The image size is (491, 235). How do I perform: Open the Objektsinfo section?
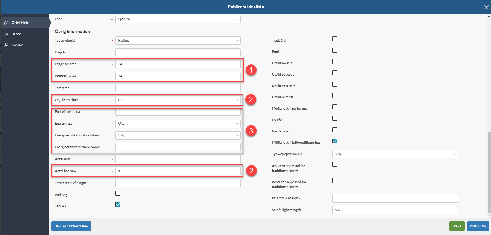click(x=25, y=23)
